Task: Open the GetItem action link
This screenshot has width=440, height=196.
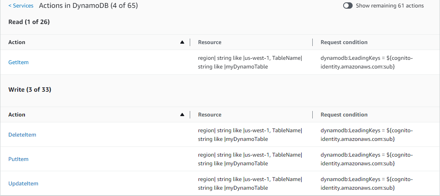Action: [19, 62]
